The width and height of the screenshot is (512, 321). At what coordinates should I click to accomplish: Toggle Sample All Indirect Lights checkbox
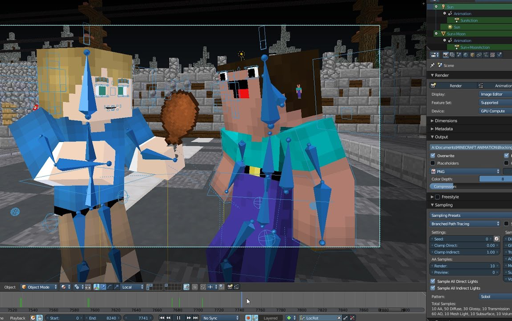433,288
